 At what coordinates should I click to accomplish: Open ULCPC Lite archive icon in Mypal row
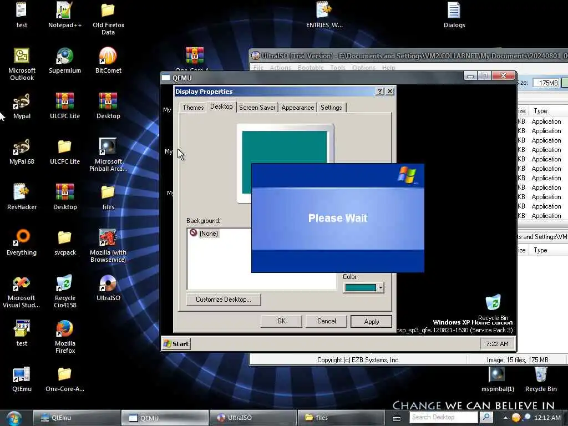65,106
